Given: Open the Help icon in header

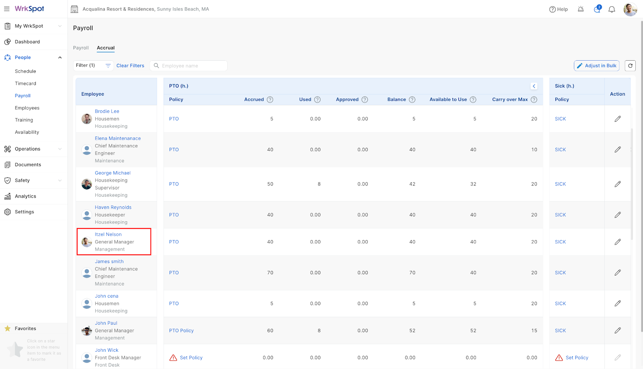Looking at the screenshot, I should tap(558, 9).
